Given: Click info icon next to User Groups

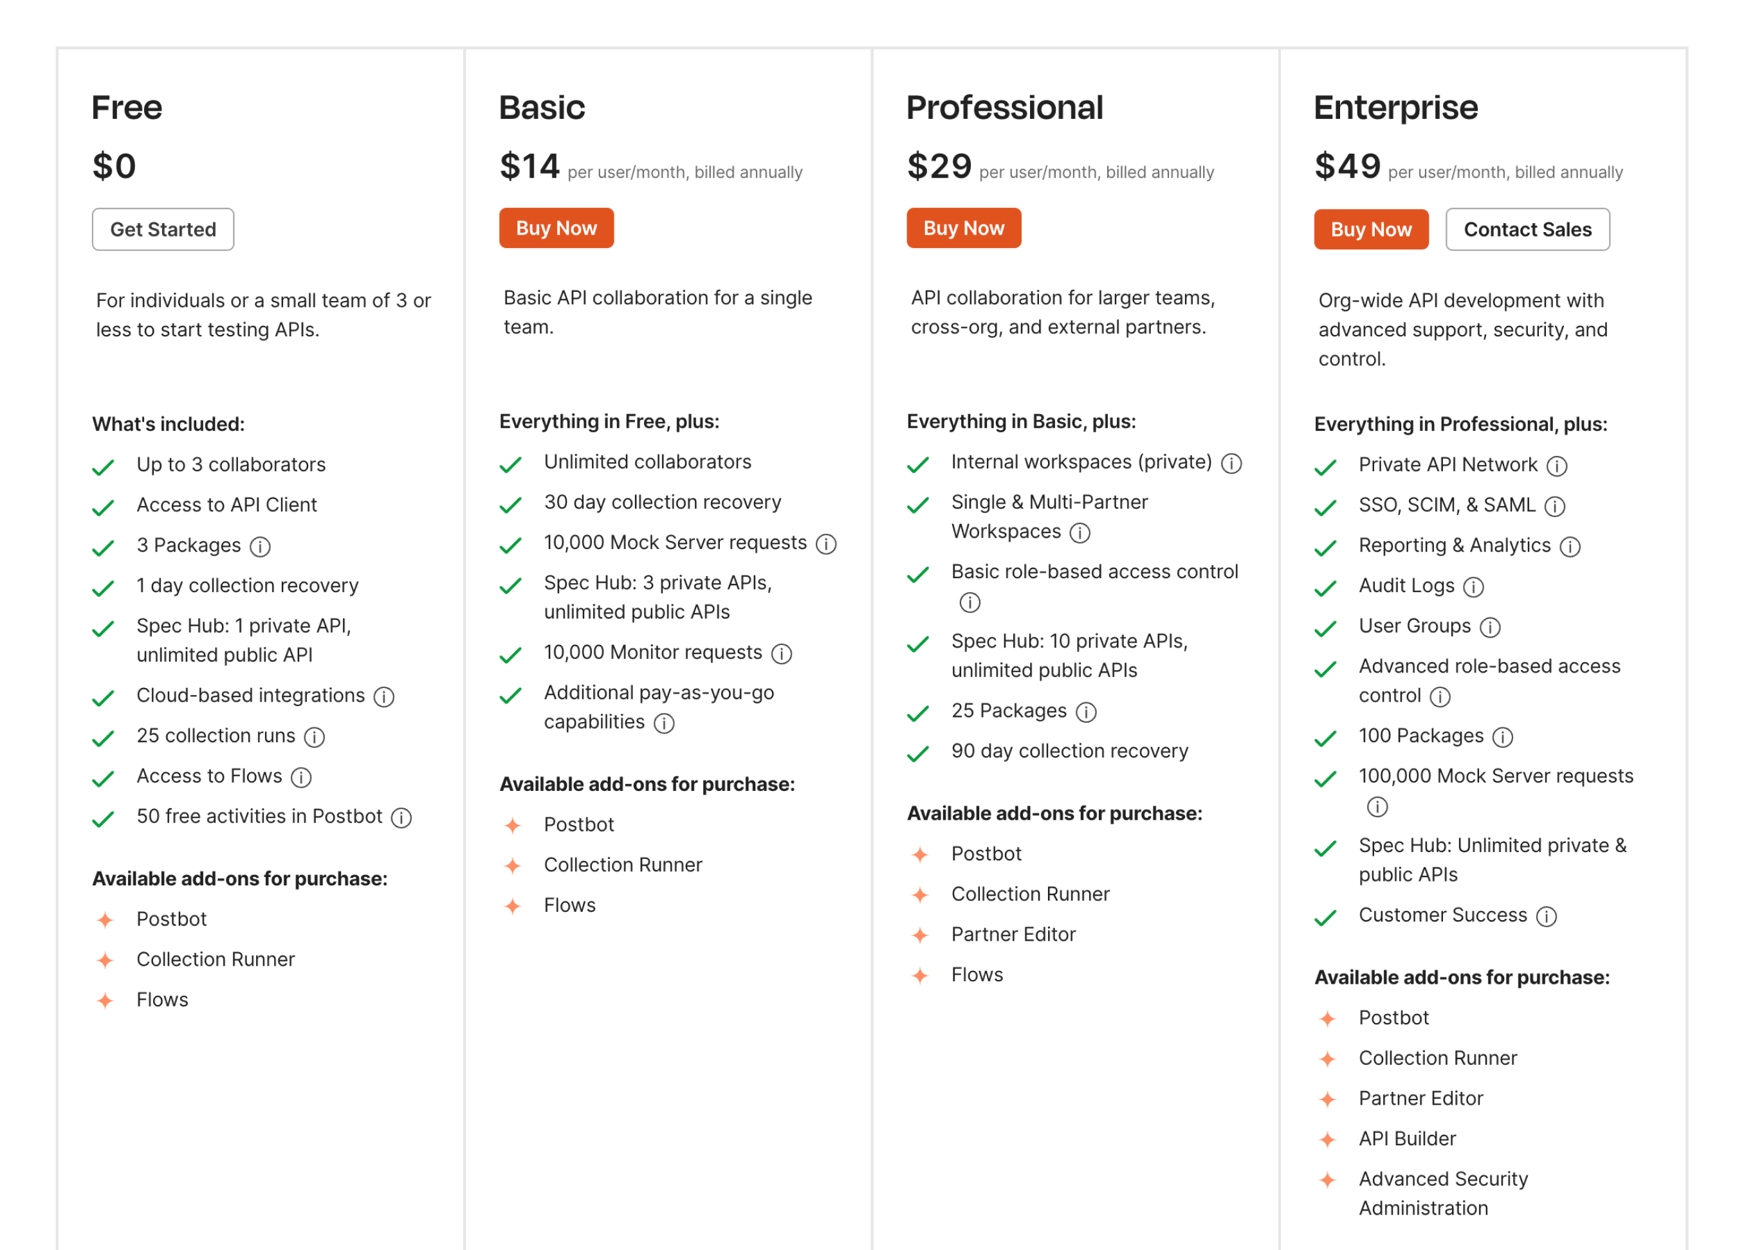Looking at the screenshot, I should pyautogui.click(x=1489, y=628).
